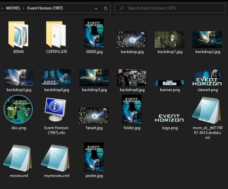Select the logo.png thumbnail
Viewport: 228px width, 189px height.
[169, 118]
